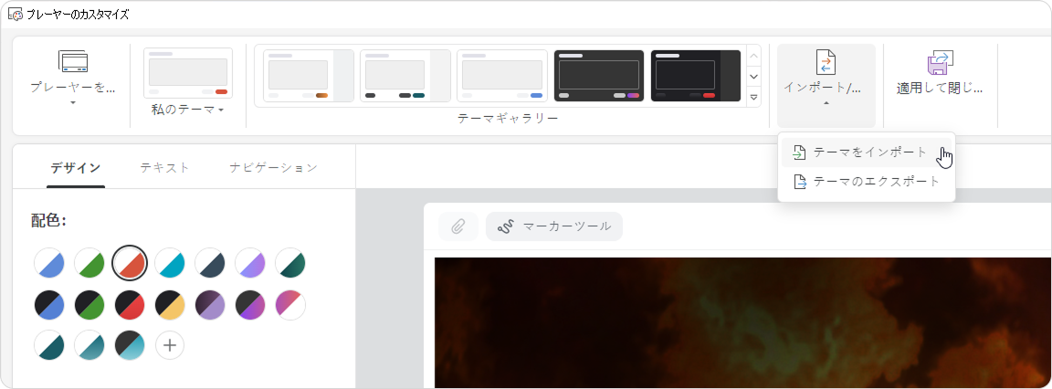The image size is (1052, 389).
Task: Choose the dark theme with purple-pink button
Action: click(598, 75)
